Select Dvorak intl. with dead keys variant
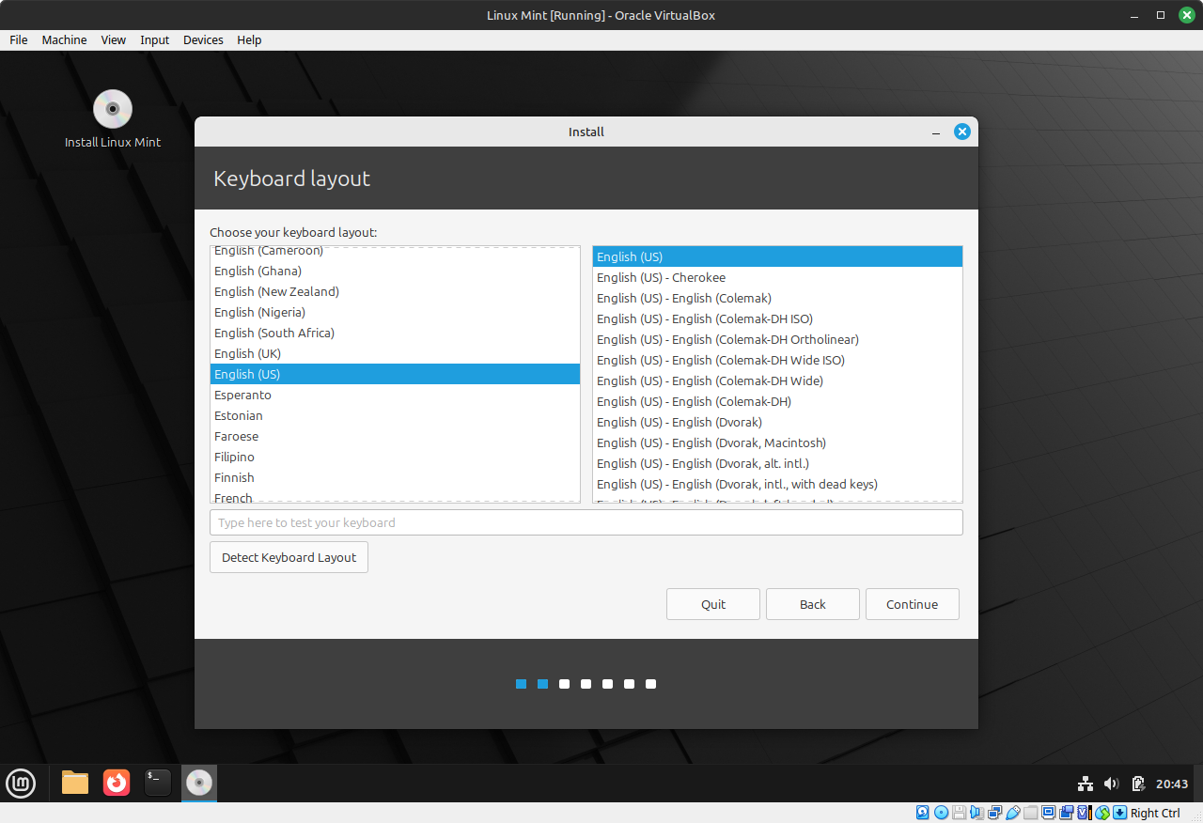This screenshot has height=823, width=1203. [x=777, y=484]
